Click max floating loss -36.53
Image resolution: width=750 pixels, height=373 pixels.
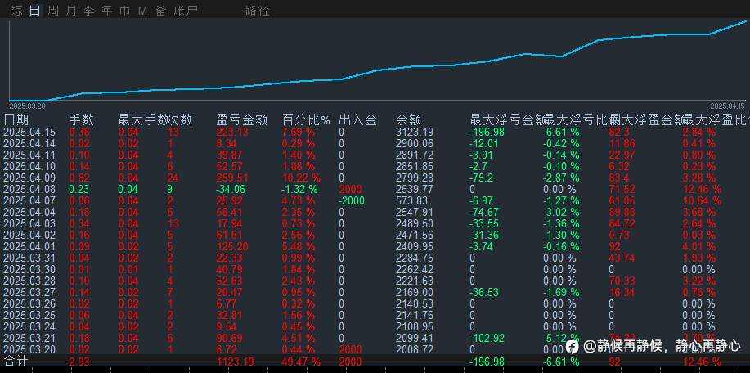pyautogui.click(x=485, y=292)
